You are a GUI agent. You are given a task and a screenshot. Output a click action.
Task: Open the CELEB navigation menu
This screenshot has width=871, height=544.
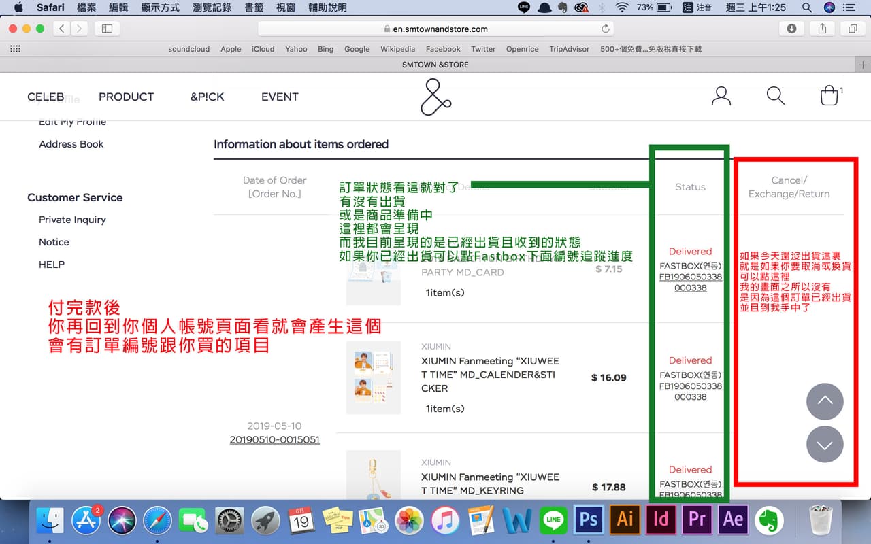46,97
